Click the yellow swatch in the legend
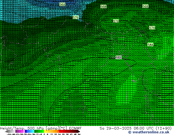 (45, 131)
